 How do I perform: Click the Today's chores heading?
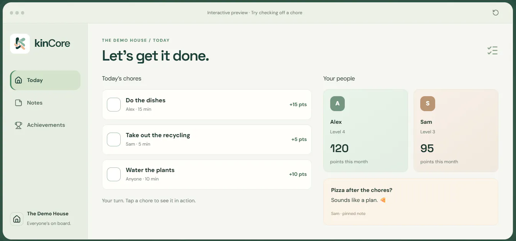pos(121,79)
